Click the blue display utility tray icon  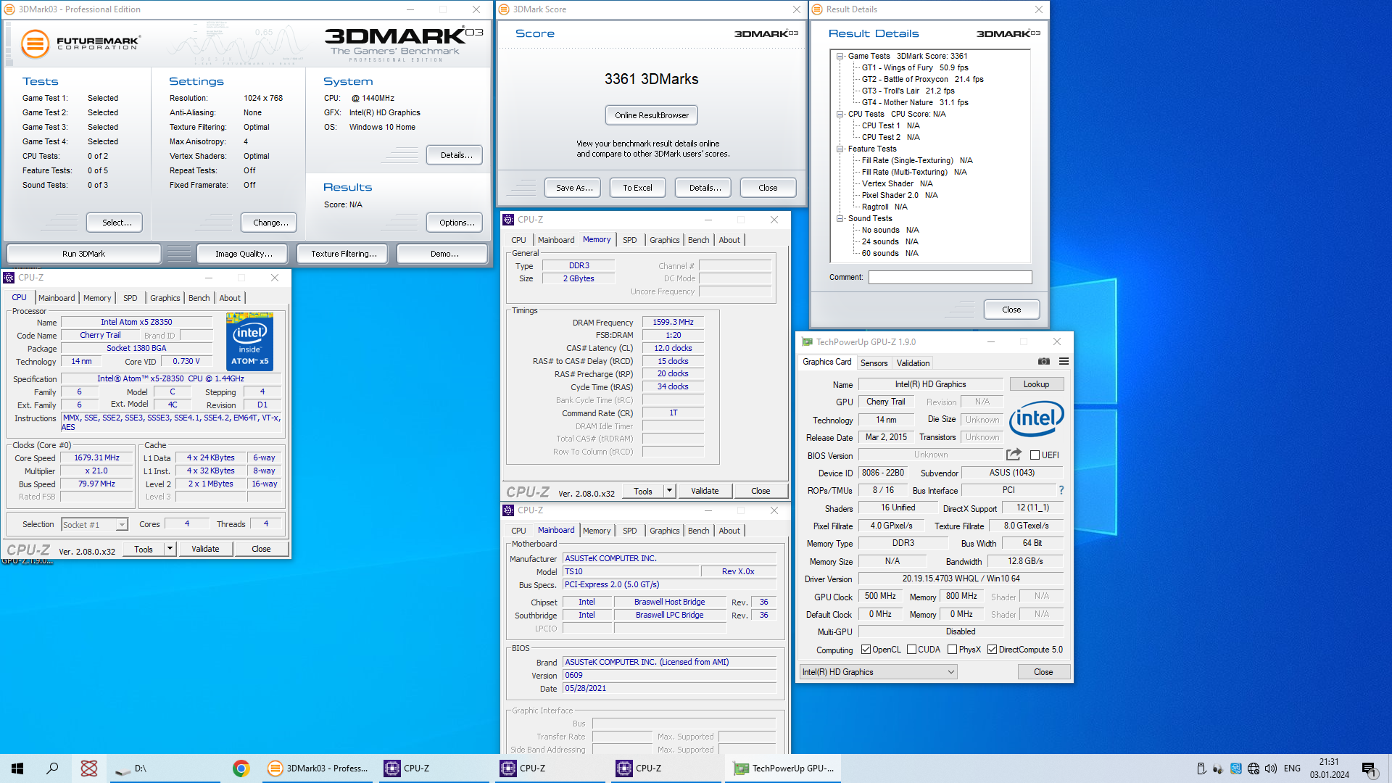[x=1236, y=768]
